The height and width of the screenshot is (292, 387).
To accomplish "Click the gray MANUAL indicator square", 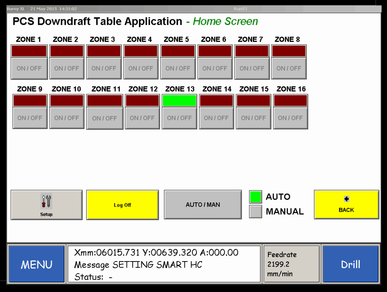I will (x=255, y=212).
